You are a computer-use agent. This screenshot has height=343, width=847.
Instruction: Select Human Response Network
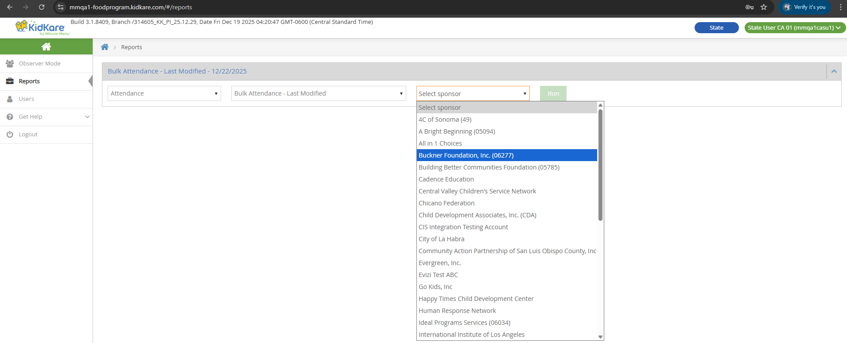[x=507, y=311]
